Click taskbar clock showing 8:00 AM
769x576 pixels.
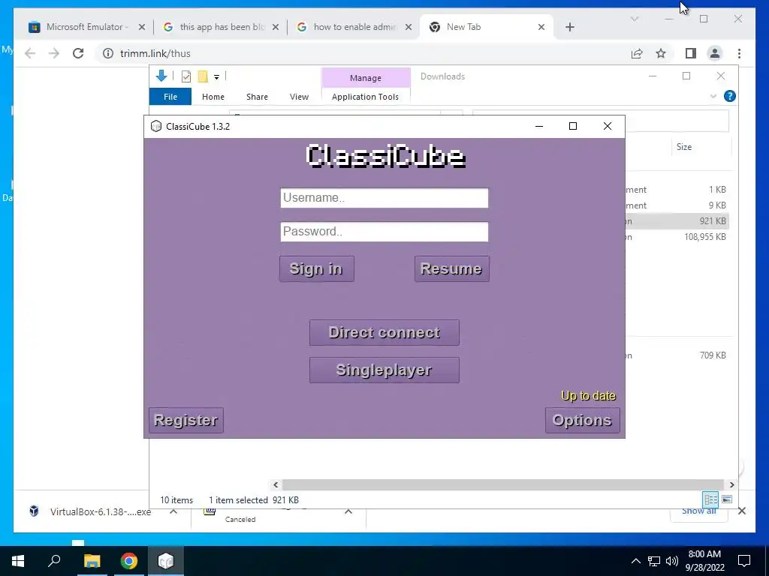pyautogui.click(x=704, y=561)
